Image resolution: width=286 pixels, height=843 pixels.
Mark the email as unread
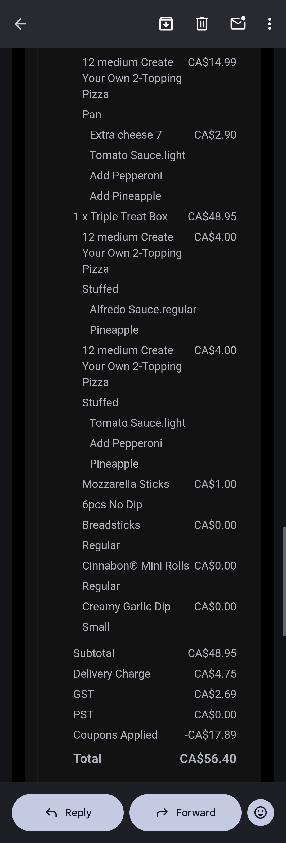click(238, 24)
